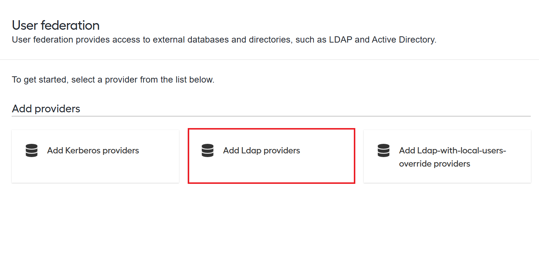Open the Add Kerberos providers card
539x262 pixels.
pos(95,156)
